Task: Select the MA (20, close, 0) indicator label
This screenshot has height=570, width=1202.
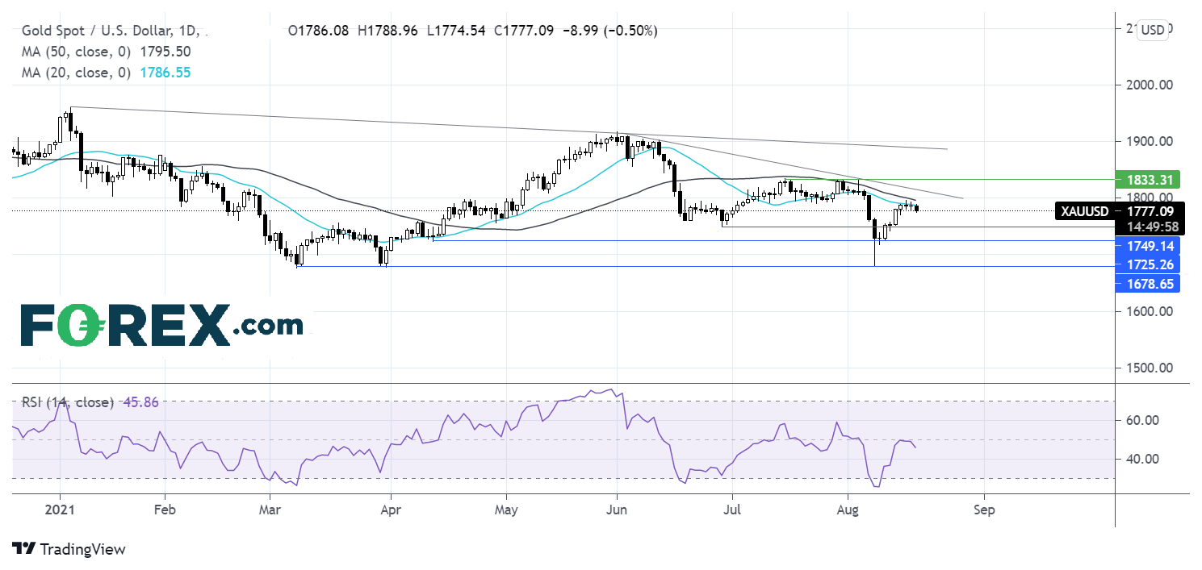Action: 76,73
